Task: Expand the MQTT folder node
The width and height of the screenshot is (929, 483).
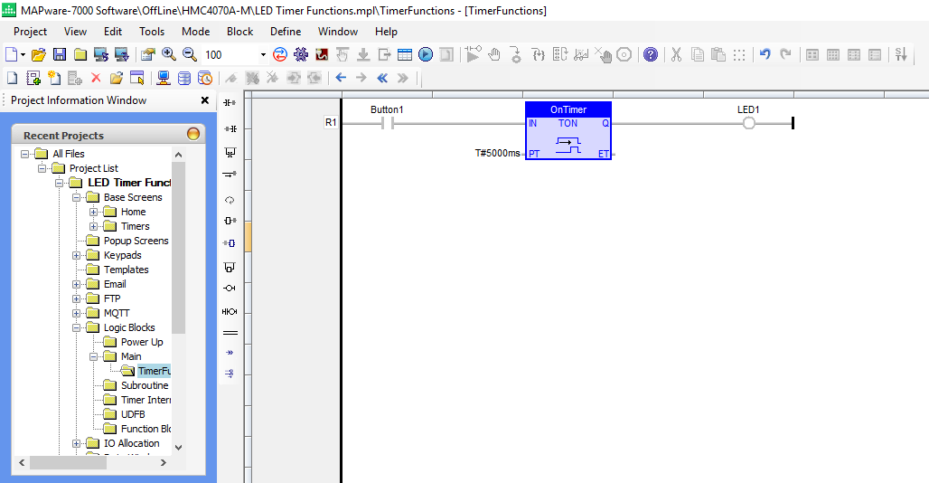Action: point(77,313)
